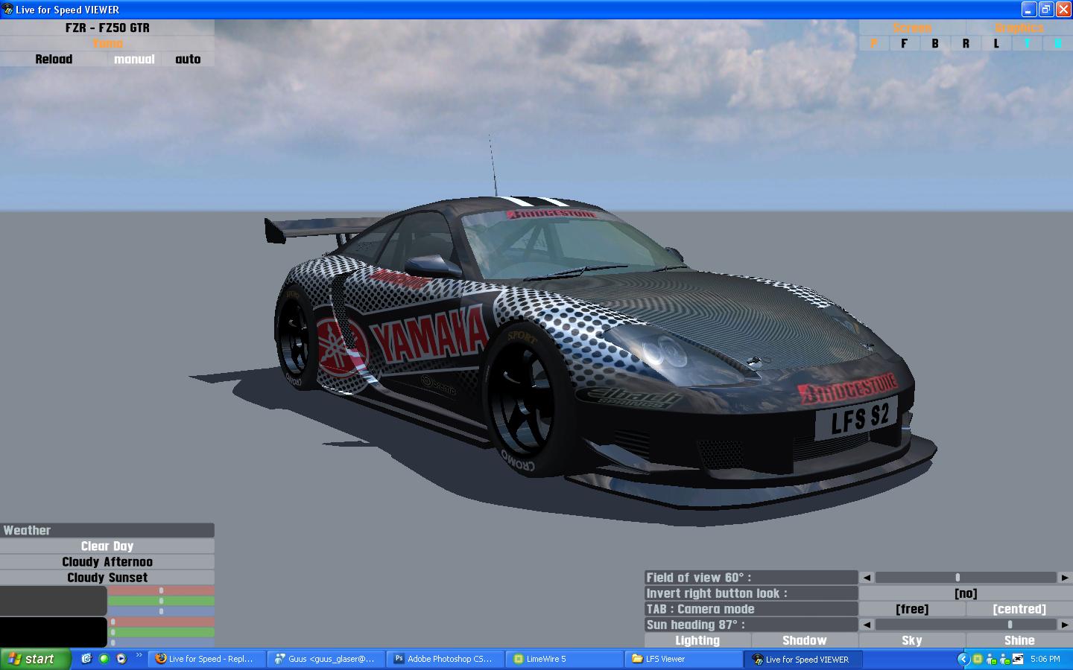This screenshot has height=670, width=1073.
Task: Decrease sun heading with left arrow
Action: pyautogui.click(x=867, y=625)
